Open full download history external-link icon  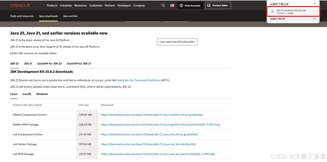coord(314,19)
